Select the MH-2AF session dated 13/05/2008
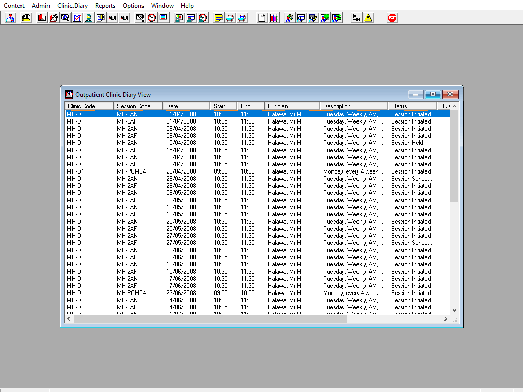The image size is (523, 392). click(257, 214)
